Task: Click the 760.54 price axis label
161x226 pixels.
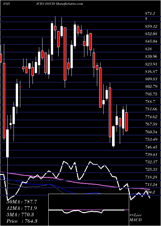Action: point(151,132)
